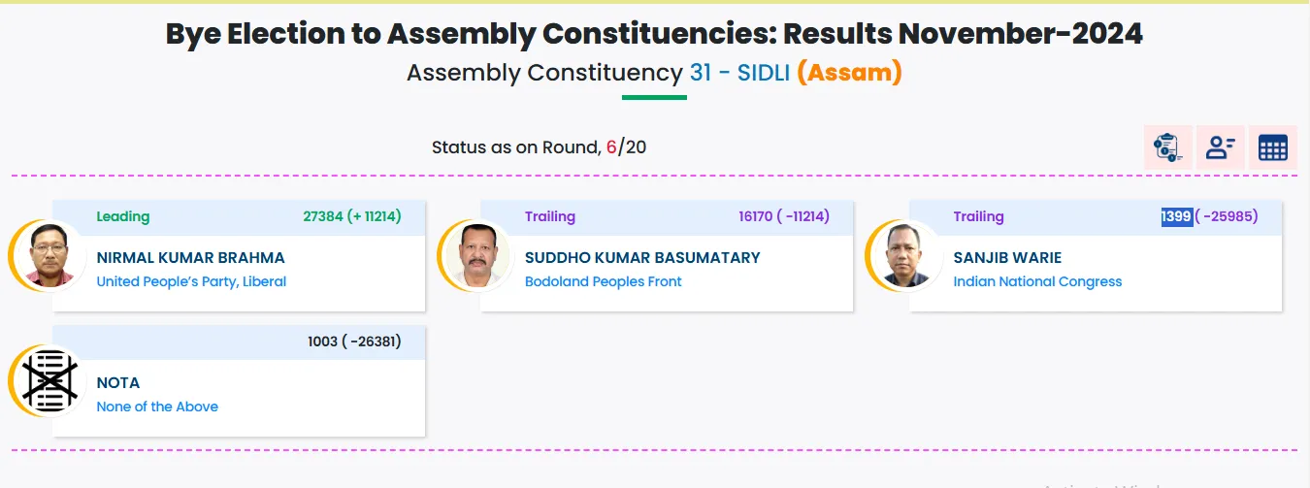Click Indian National Congress party text
The width and height of the screenshot is (1310, 488).
tap(1037, 281)
